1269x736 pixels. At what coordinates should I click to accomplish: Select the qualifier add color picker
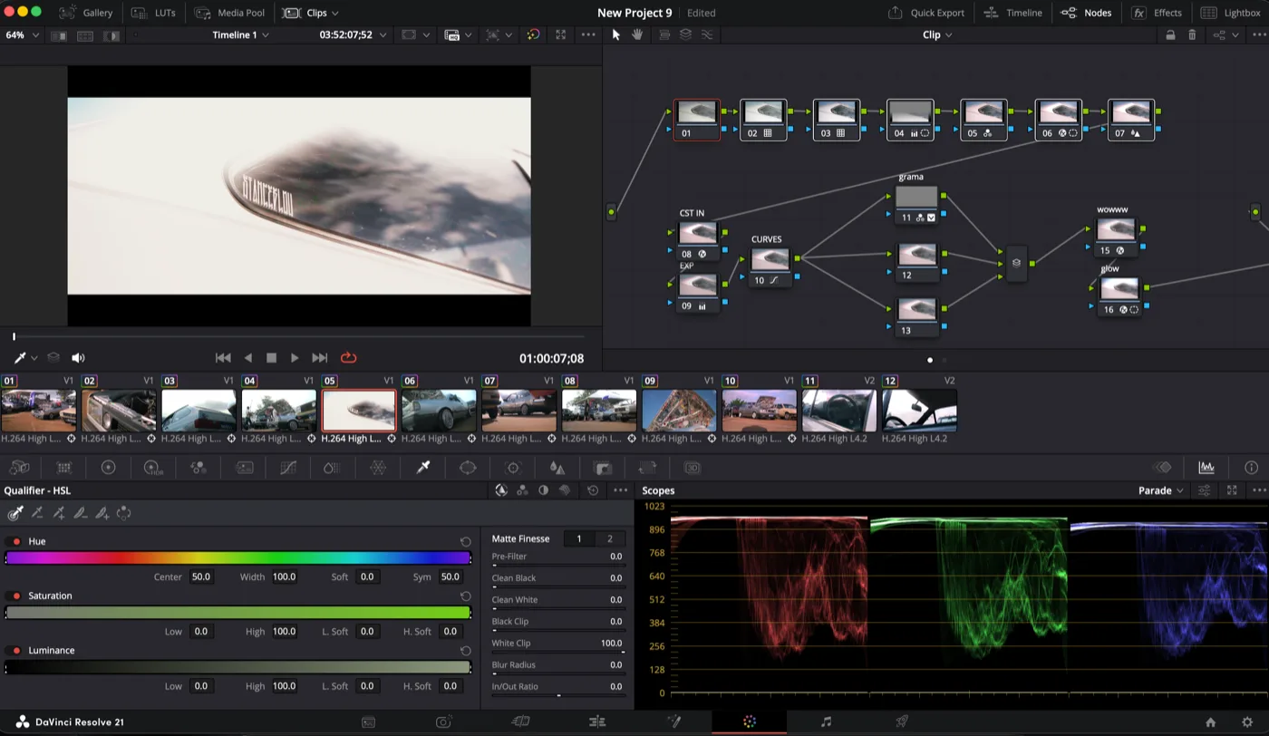59,513
